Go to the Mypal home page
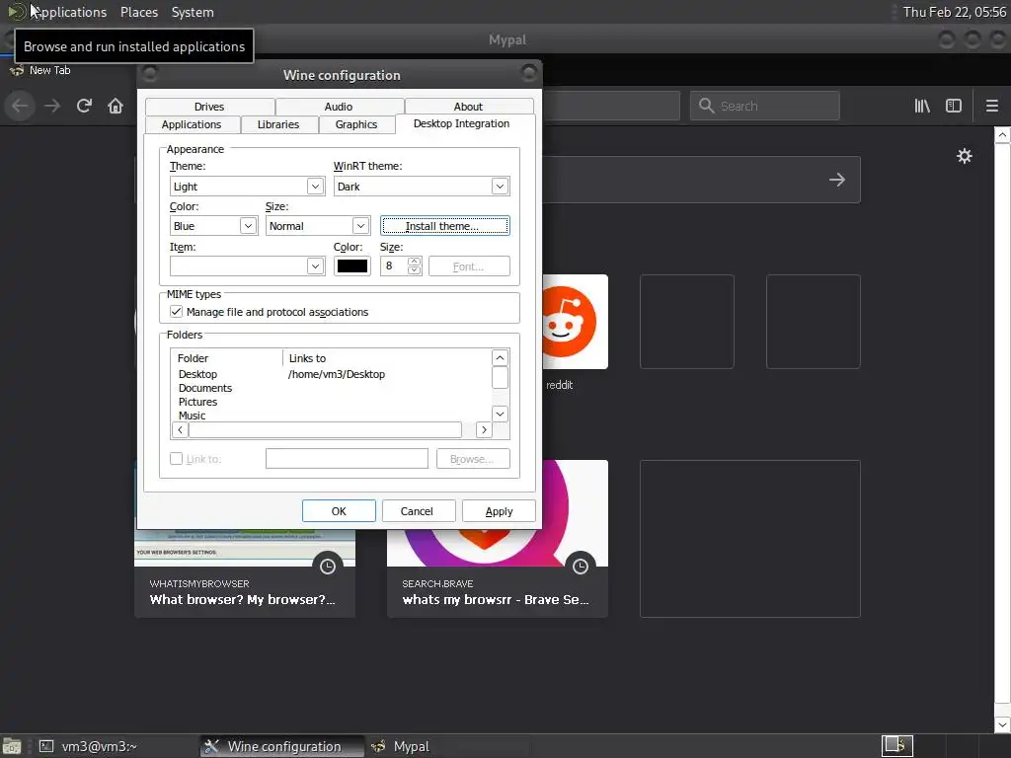Image resolution: width=1011 pixels, height=758 pixels. click(116, 106)
